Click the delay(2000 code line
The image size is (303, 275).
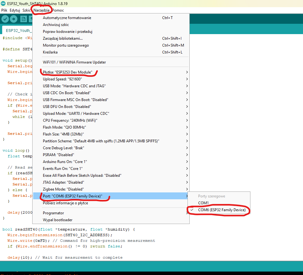[x=20, y=213]
